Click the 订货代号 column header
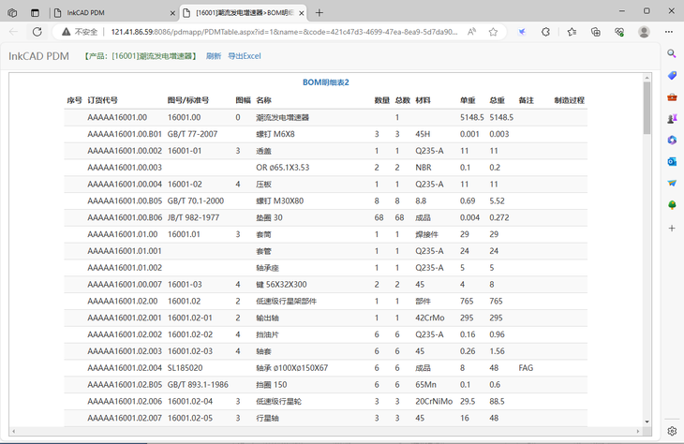Image resolution: width=684 pixels, height=444 pixels. click(102, 100)
